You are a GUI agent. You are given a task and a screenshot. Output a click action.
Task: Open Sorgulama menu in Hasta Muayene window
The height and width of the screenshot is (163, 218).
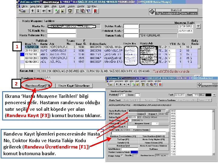[36, 6]
